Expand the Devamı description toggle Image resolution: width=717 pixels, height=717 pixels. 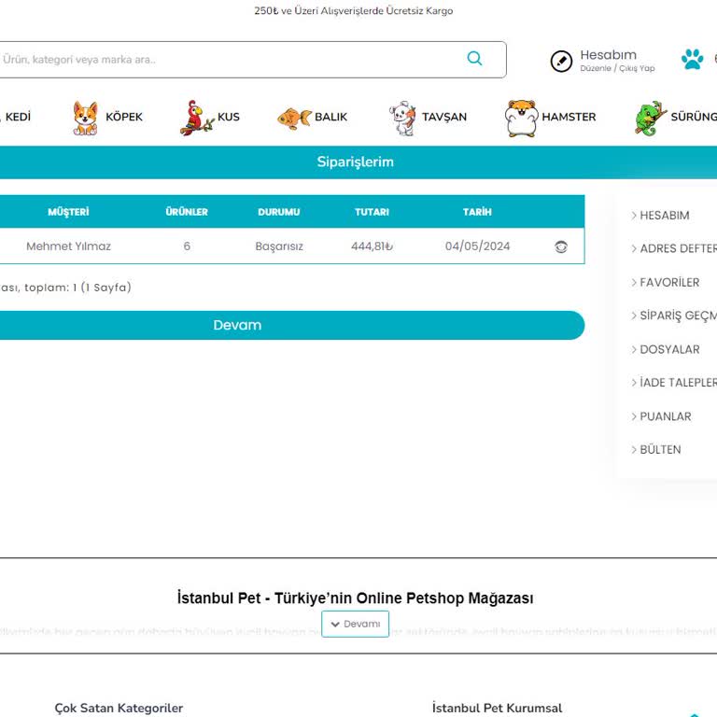tap(355, 624)
